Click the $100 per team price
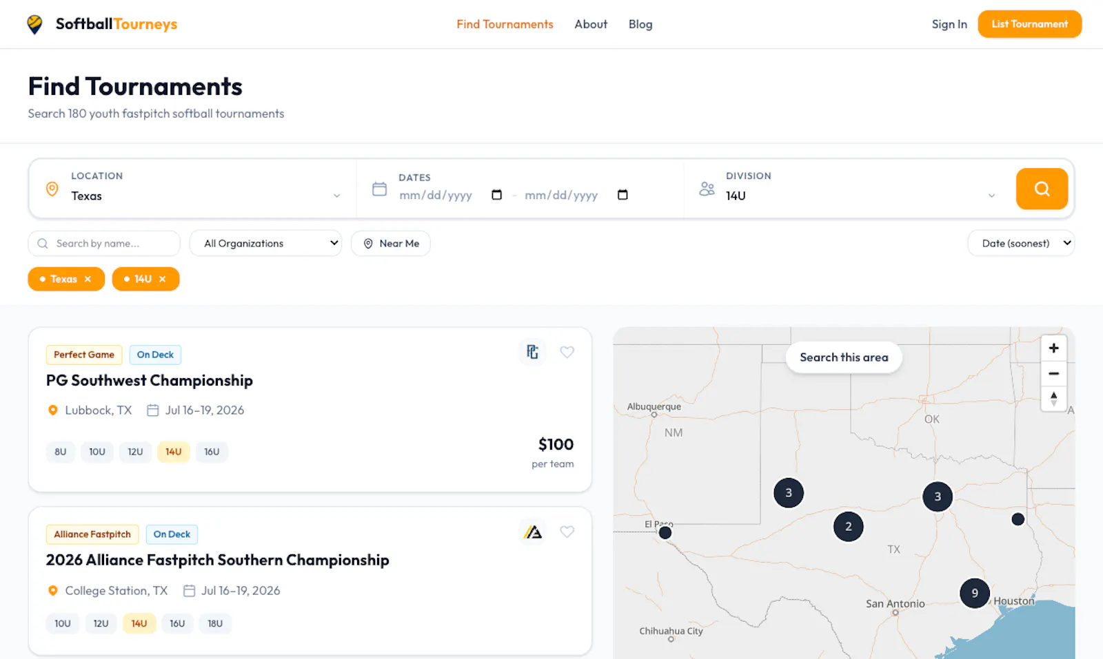1103x659 pixels. tap(554, 452)
